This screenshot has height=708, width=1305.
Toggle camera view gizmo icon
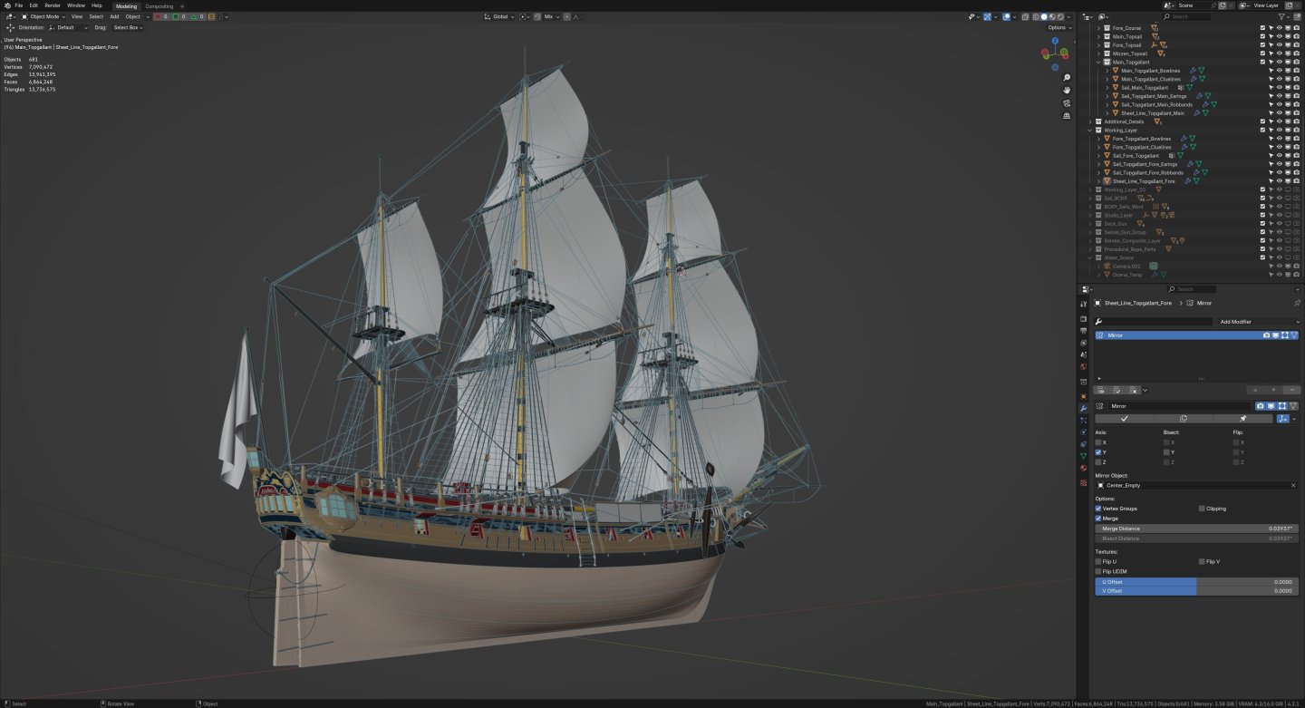coord(1067,103)
